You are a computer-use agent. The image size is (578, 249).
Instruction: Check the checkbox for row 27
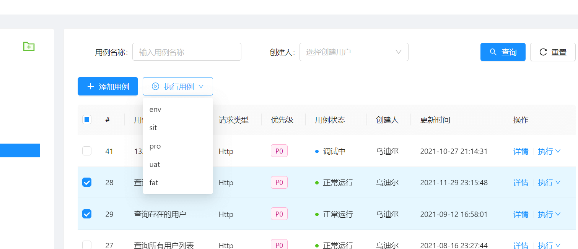coord(87,245)
